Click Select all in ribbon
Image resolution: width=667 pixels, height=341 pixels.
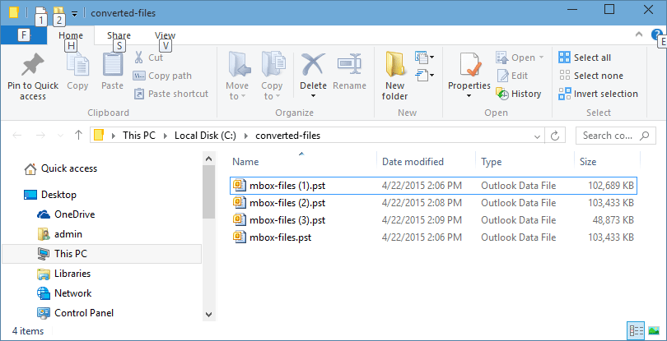[585, 58]
